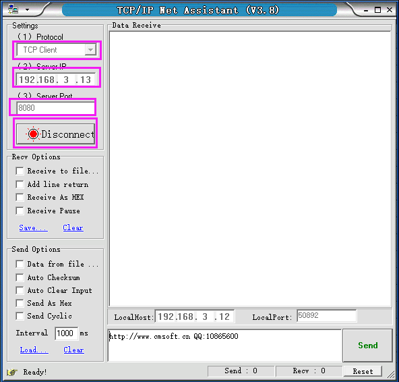This screenshot has height=382, width=399.
Task: Check the Receive Pause option
Action: (x=20, y=211)
